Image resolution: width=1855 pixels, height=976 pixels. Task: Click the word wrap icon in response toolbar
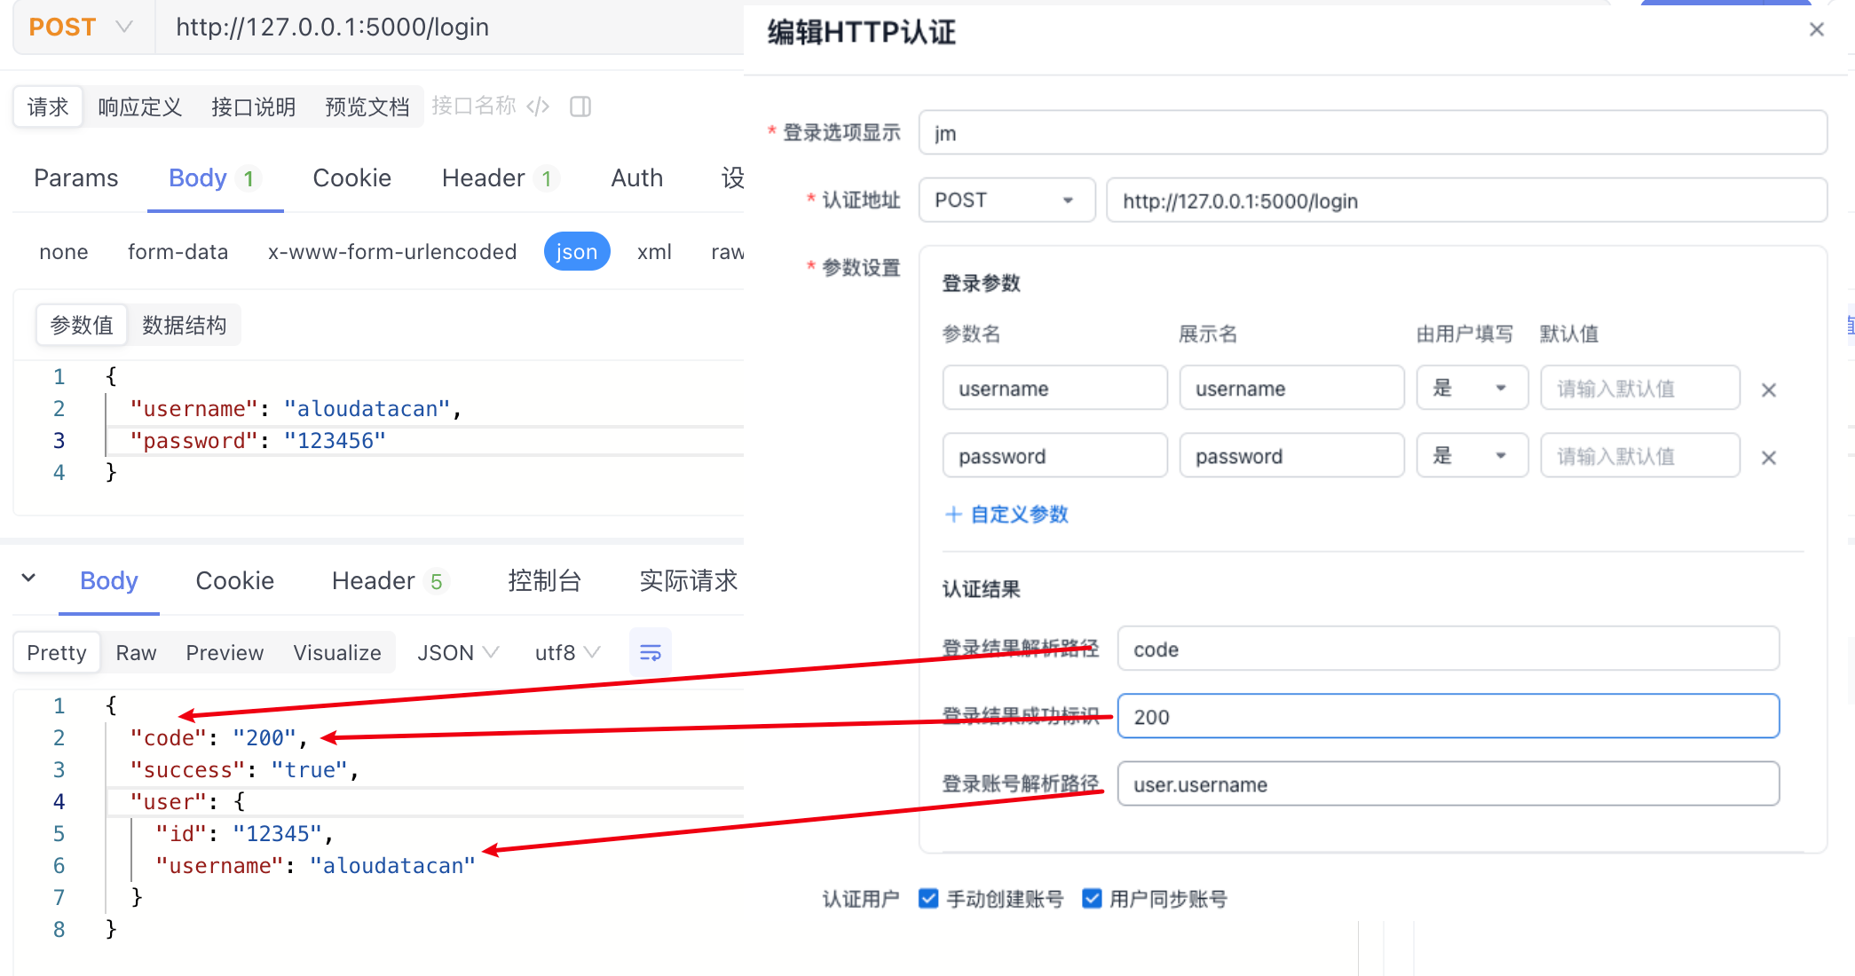click(650, 653)
